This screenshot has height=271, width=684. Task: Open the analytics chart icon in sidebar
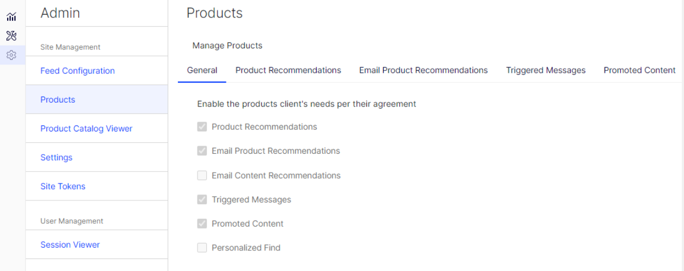(11, 17)
